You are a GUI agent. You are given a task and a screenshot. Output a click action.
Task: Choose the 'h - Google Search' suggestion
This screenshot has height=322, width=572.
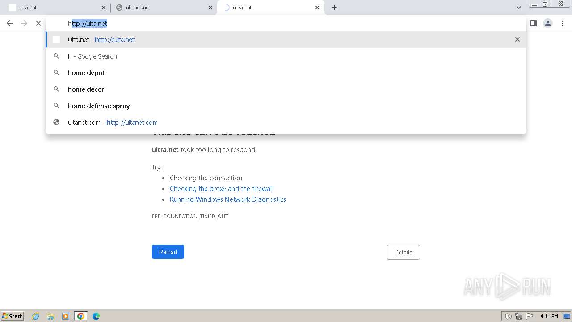(x=286, y=56)
